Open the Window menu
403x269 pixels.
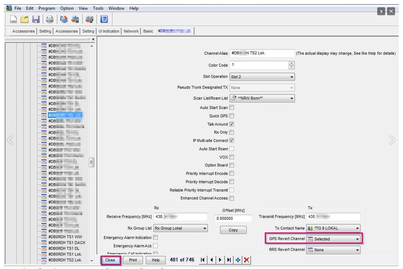pyautogui.click(x=116, y=8)
